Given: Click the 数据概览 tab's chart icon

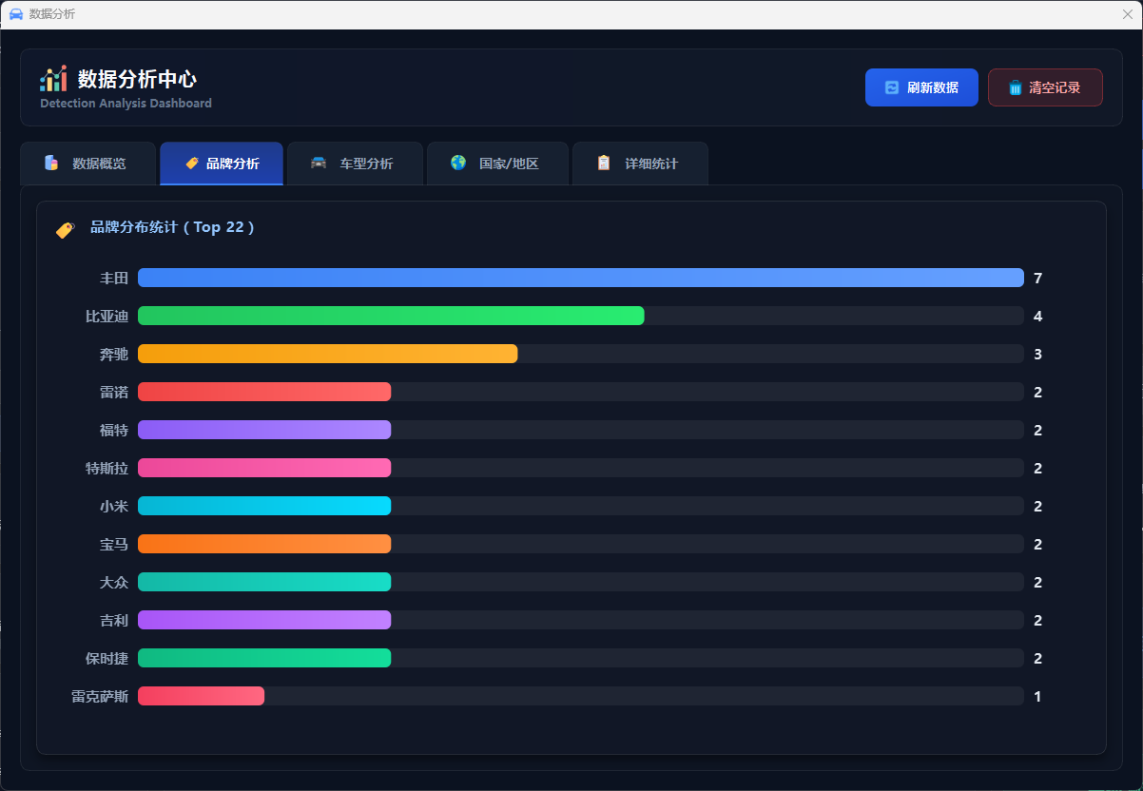Looking at the screenshot, I should pos(51,163).
